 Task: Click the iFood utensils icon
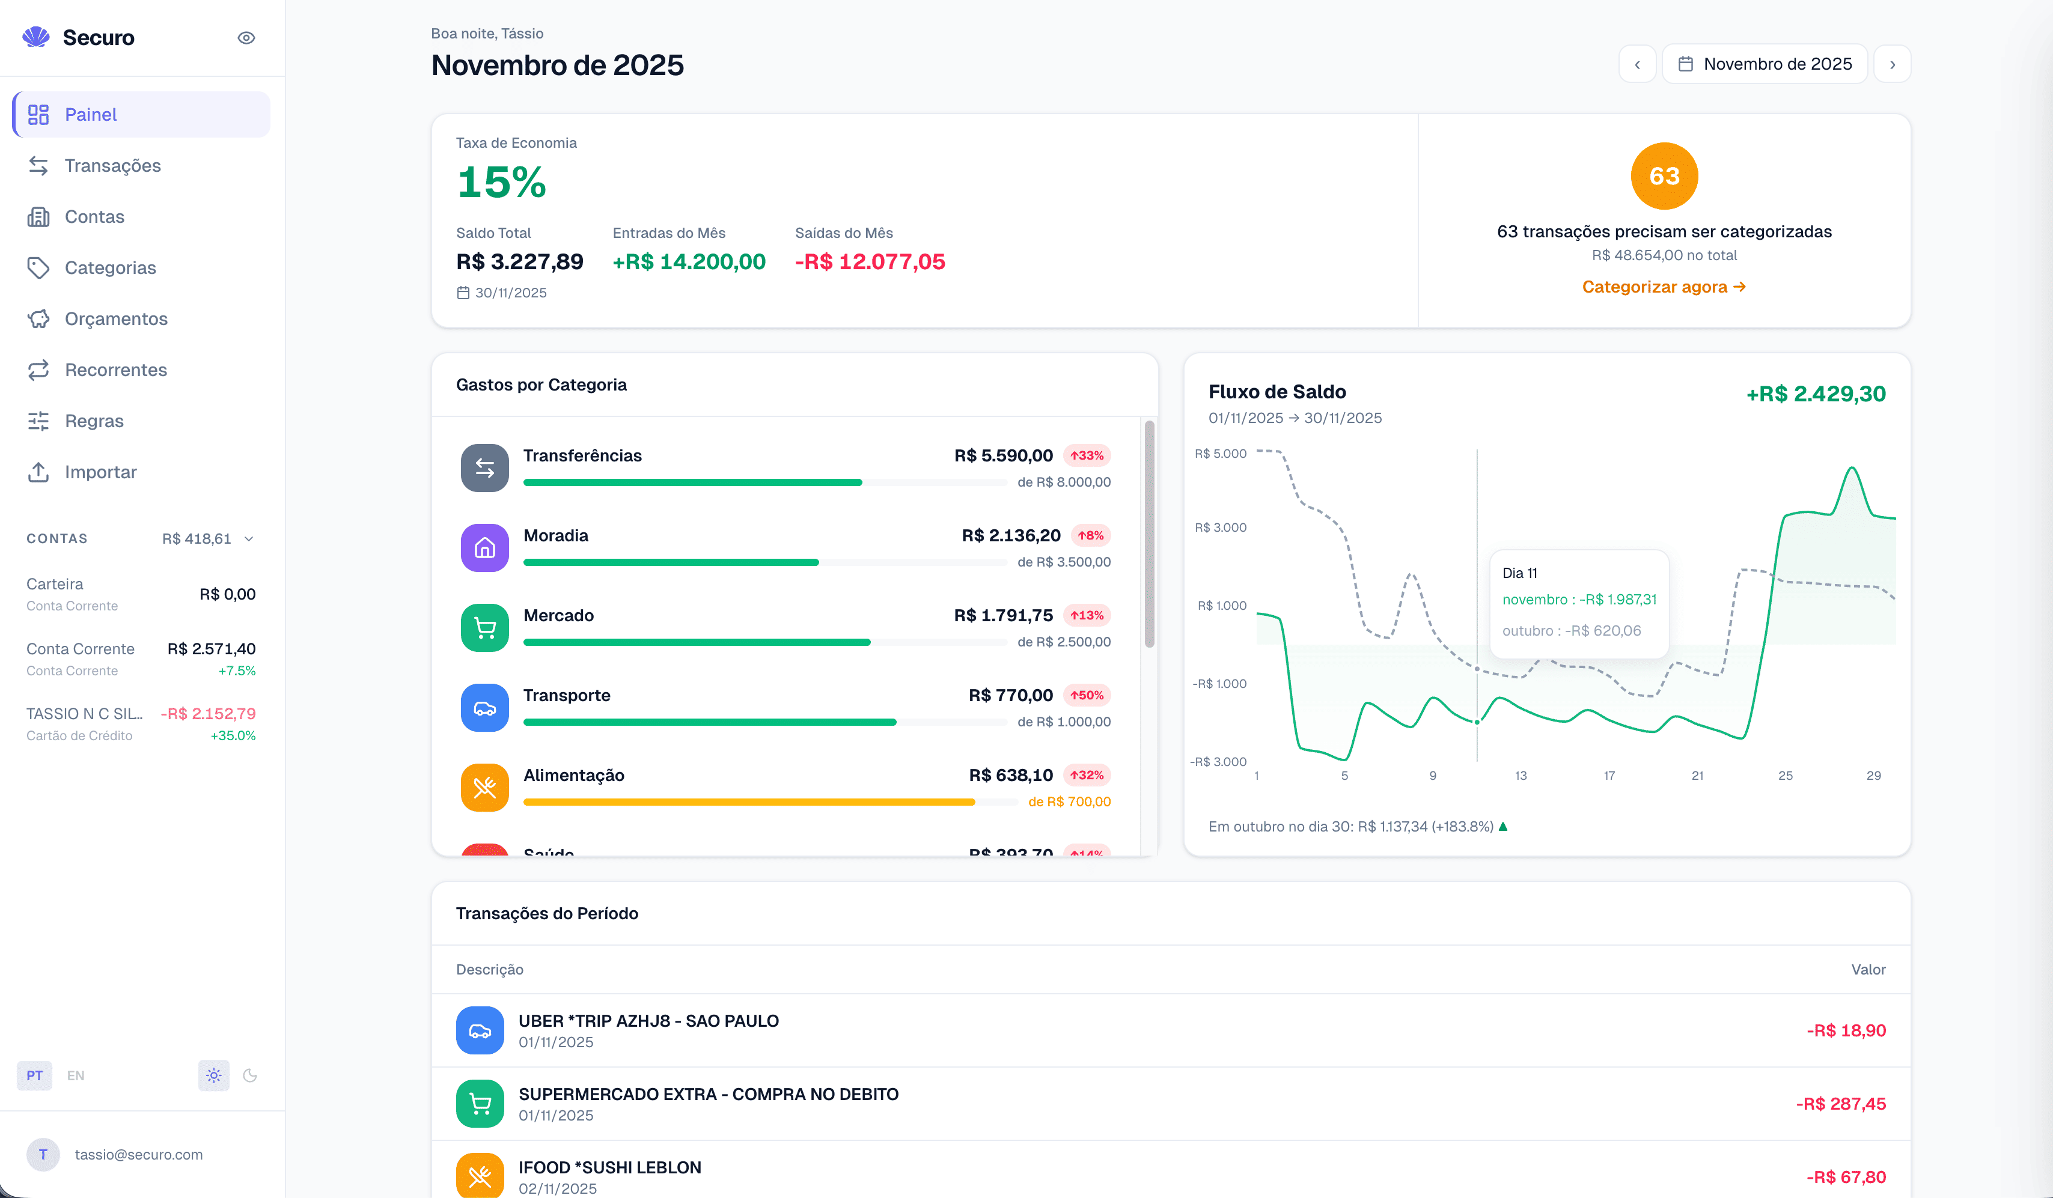480,1176
